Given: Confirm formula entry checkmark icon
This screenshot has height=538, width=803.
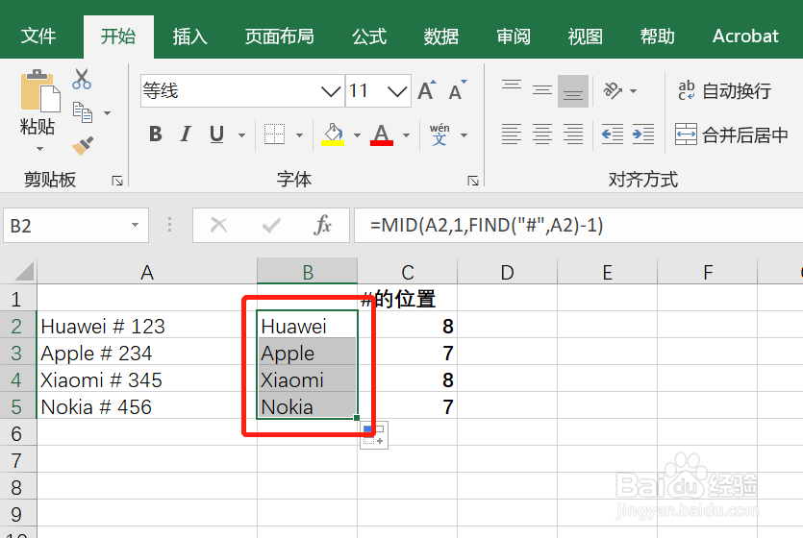Looking at the screenshot, I should (271, 225).
